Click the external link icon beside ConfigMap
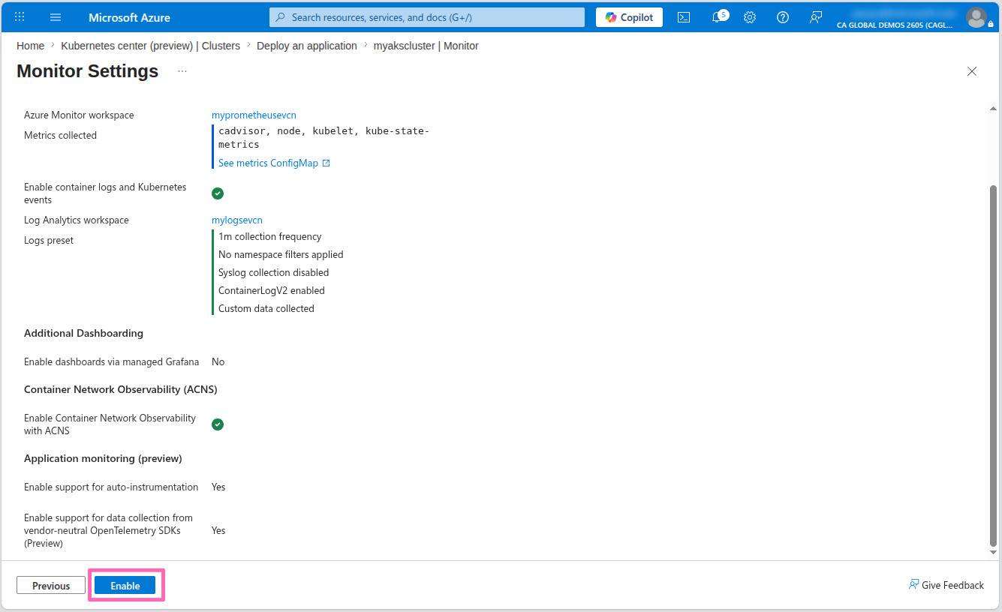The height and width of the screenshot is (612, 1002). tap(326, 163)
